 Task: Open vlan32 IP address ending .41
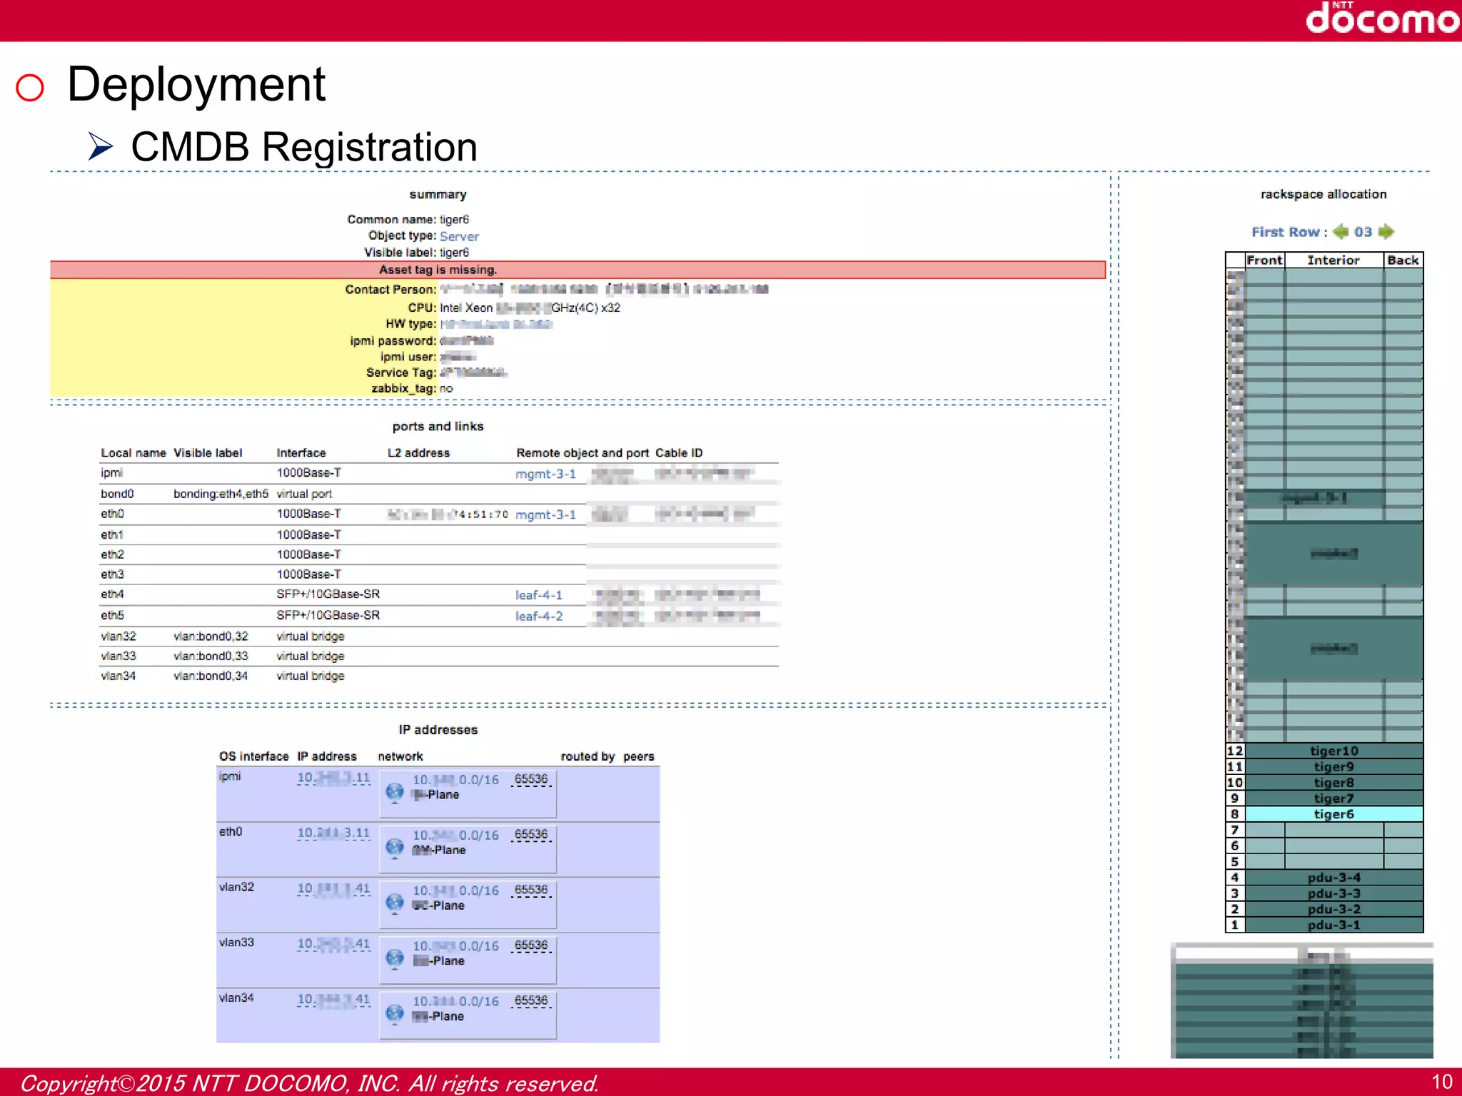tap(333, 888)
